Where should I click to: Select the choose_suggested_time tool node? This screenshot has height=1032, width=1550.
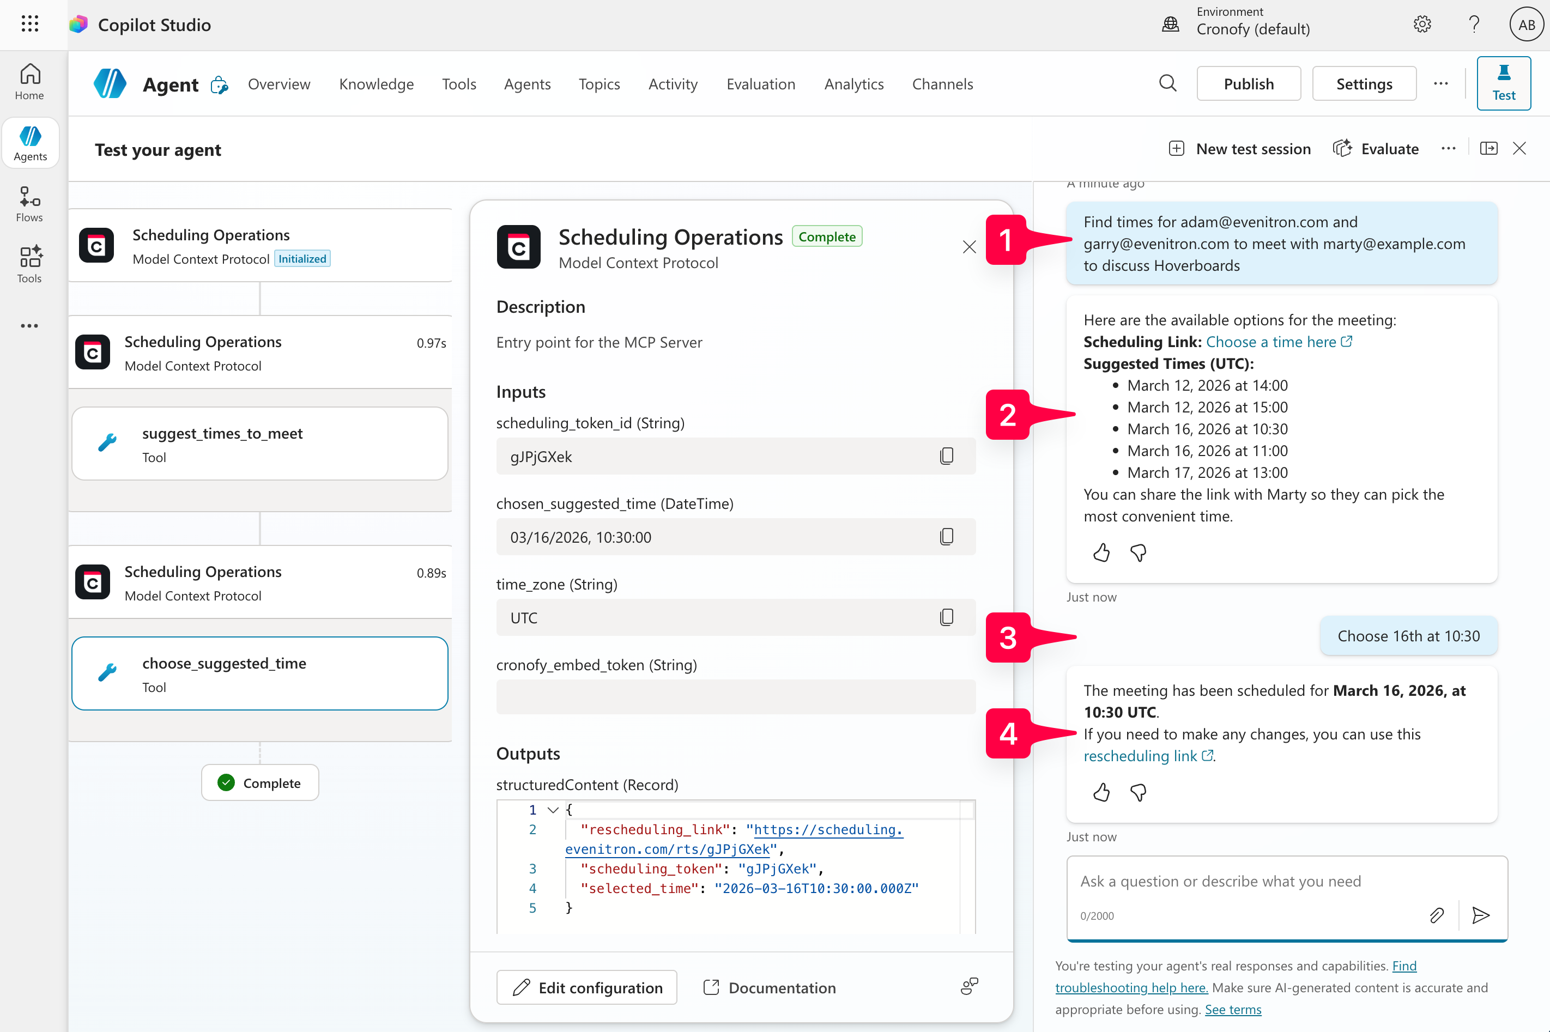click(x=259, y=673)
